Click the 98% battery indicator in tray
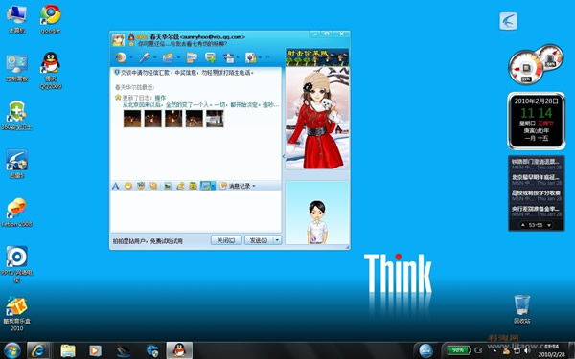This screenshot has height=359, width=575. point(458,350)
